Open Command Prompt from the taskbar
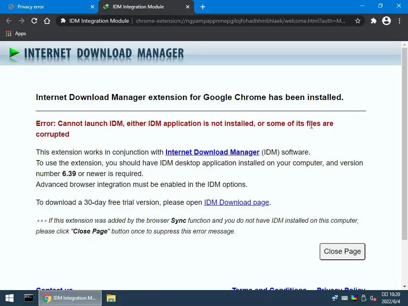This screenshot has width=408, height=306. click(x=29, y=298)
